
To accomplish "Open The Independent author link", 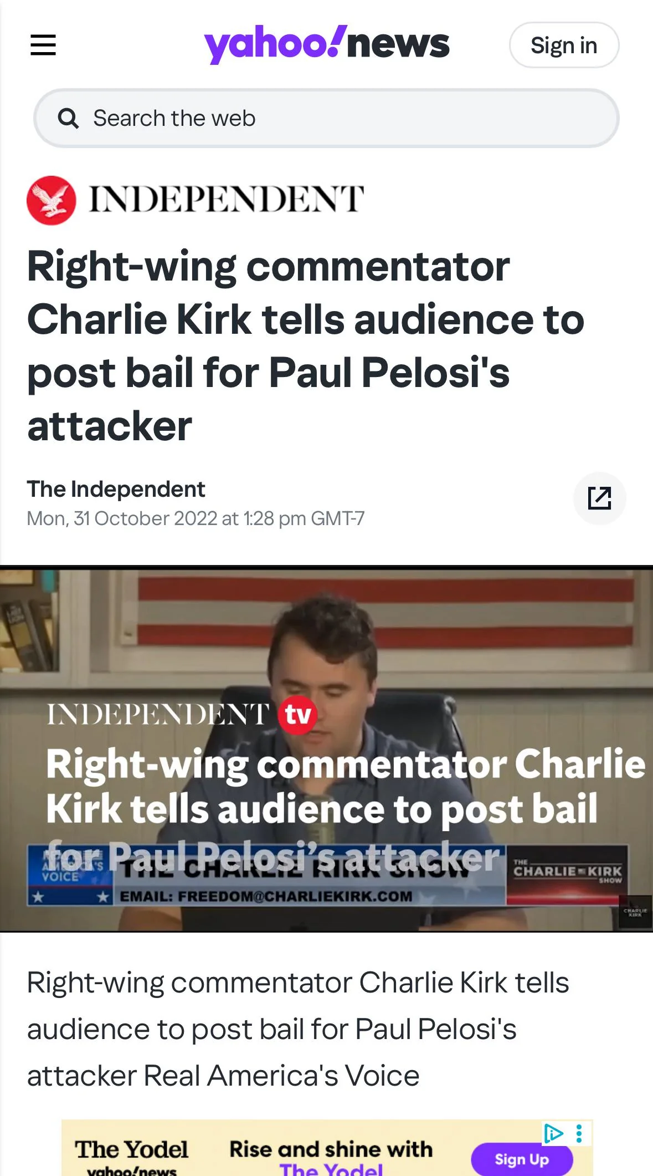I will pos(116,489).
